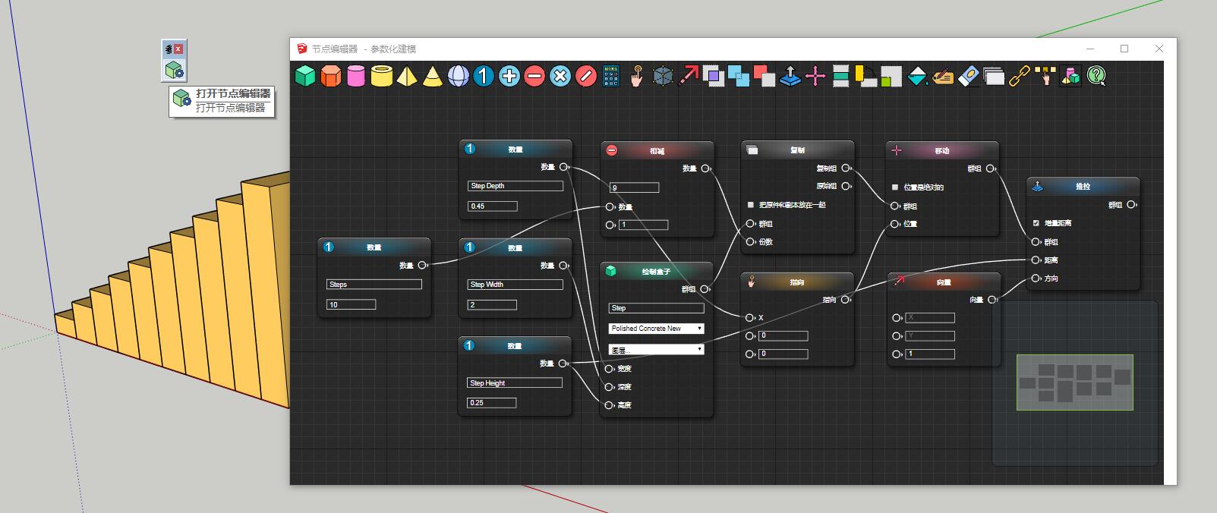Viewport: 1217px width, 513px height.
Task: Add a move node (pink arrows)
Action: 815,76
